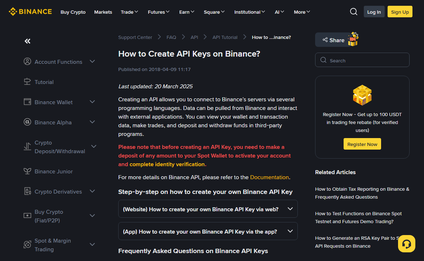424x261 pixels.
Task: Open the search magnifier icon in header
Action: point(353,12)
